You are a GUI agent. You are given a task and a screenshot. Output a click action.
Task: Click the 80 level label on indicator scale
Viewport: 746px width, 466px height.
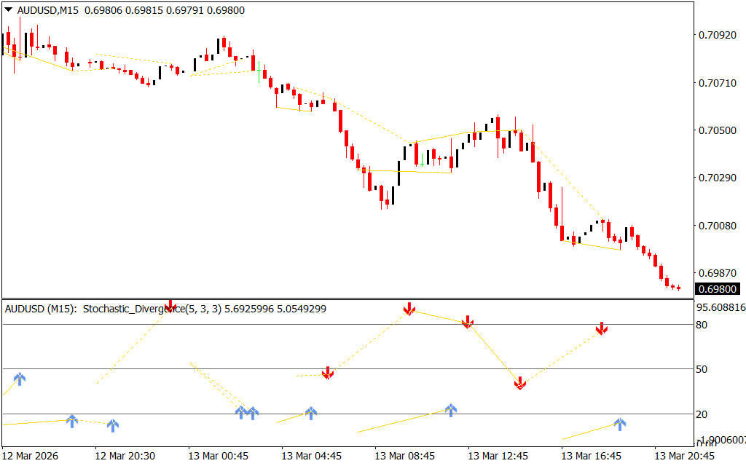702,325
